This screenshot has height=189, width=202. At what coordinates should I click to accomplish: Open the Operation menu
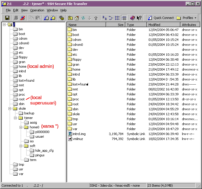[37, 10]
